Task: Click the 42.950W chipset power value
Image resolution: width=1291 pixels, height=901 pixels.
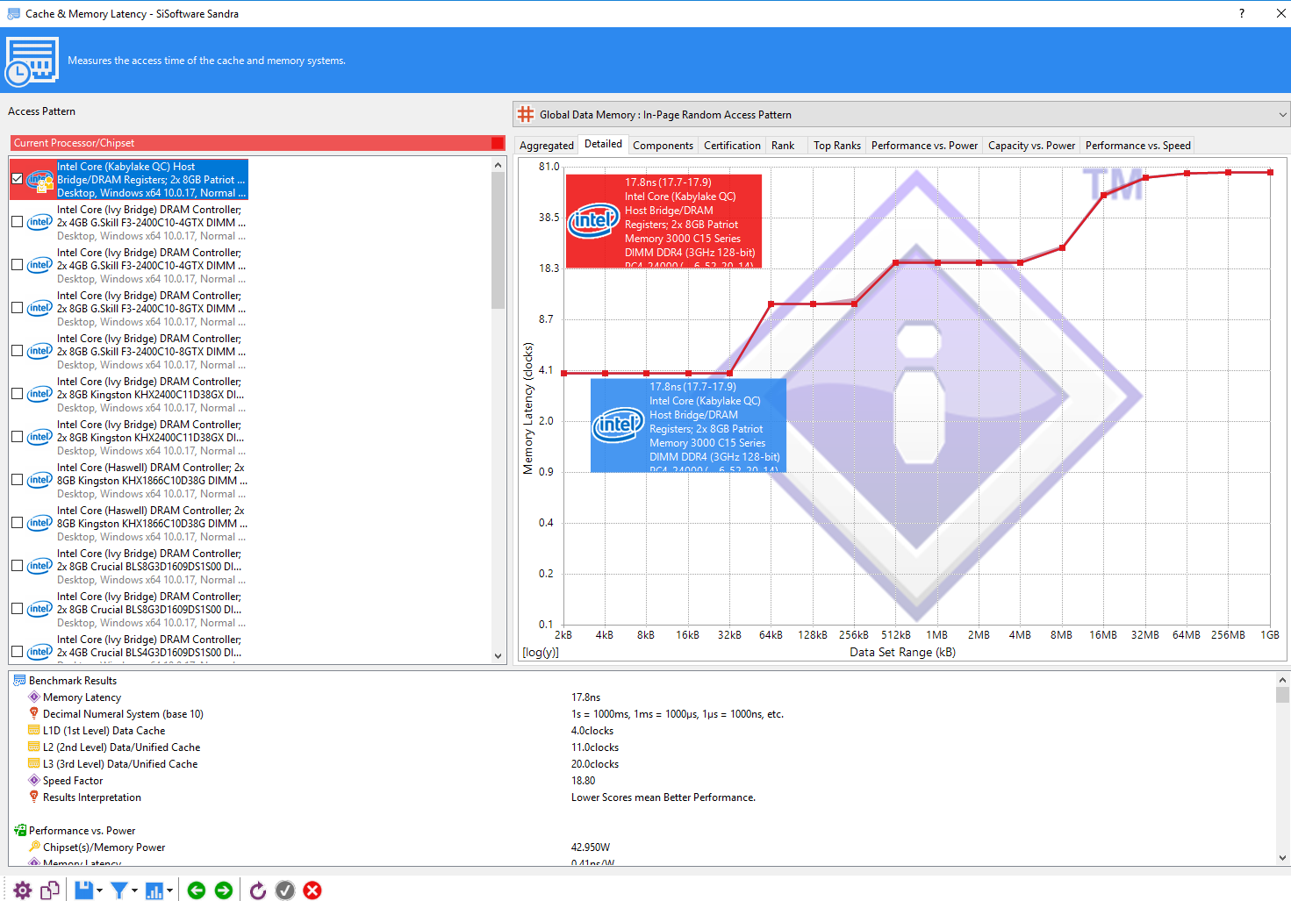Action: point(591,847)
